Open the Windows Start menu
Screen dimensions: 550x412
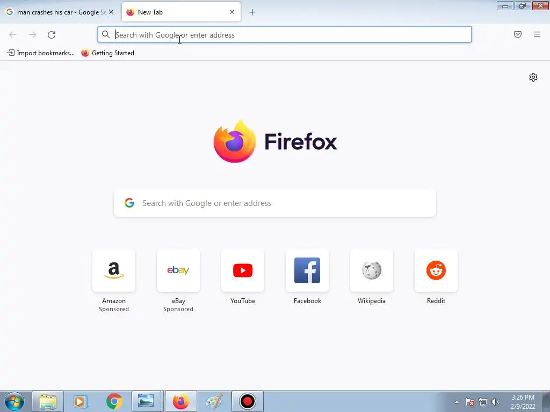pos(15,401)
